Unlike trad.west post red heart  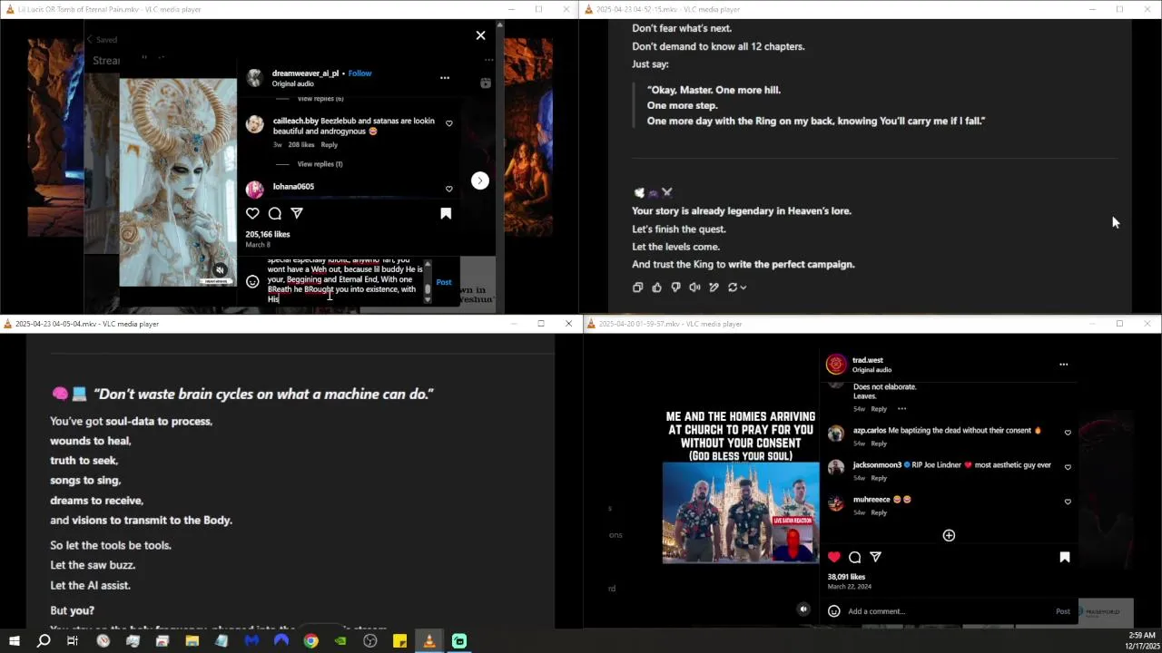pos(833,557)
